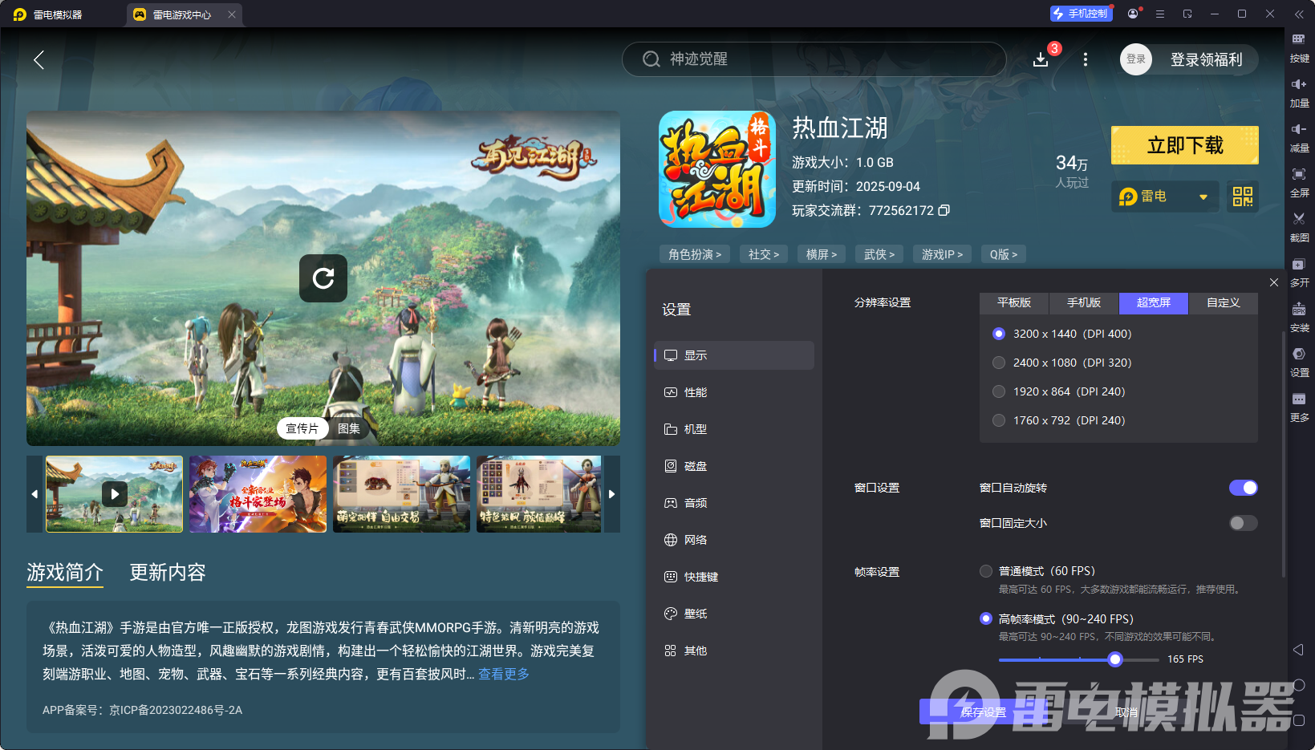Take a screenshot with 截图 icon
The image size is (1315, 750).
tap(1299, 228)
